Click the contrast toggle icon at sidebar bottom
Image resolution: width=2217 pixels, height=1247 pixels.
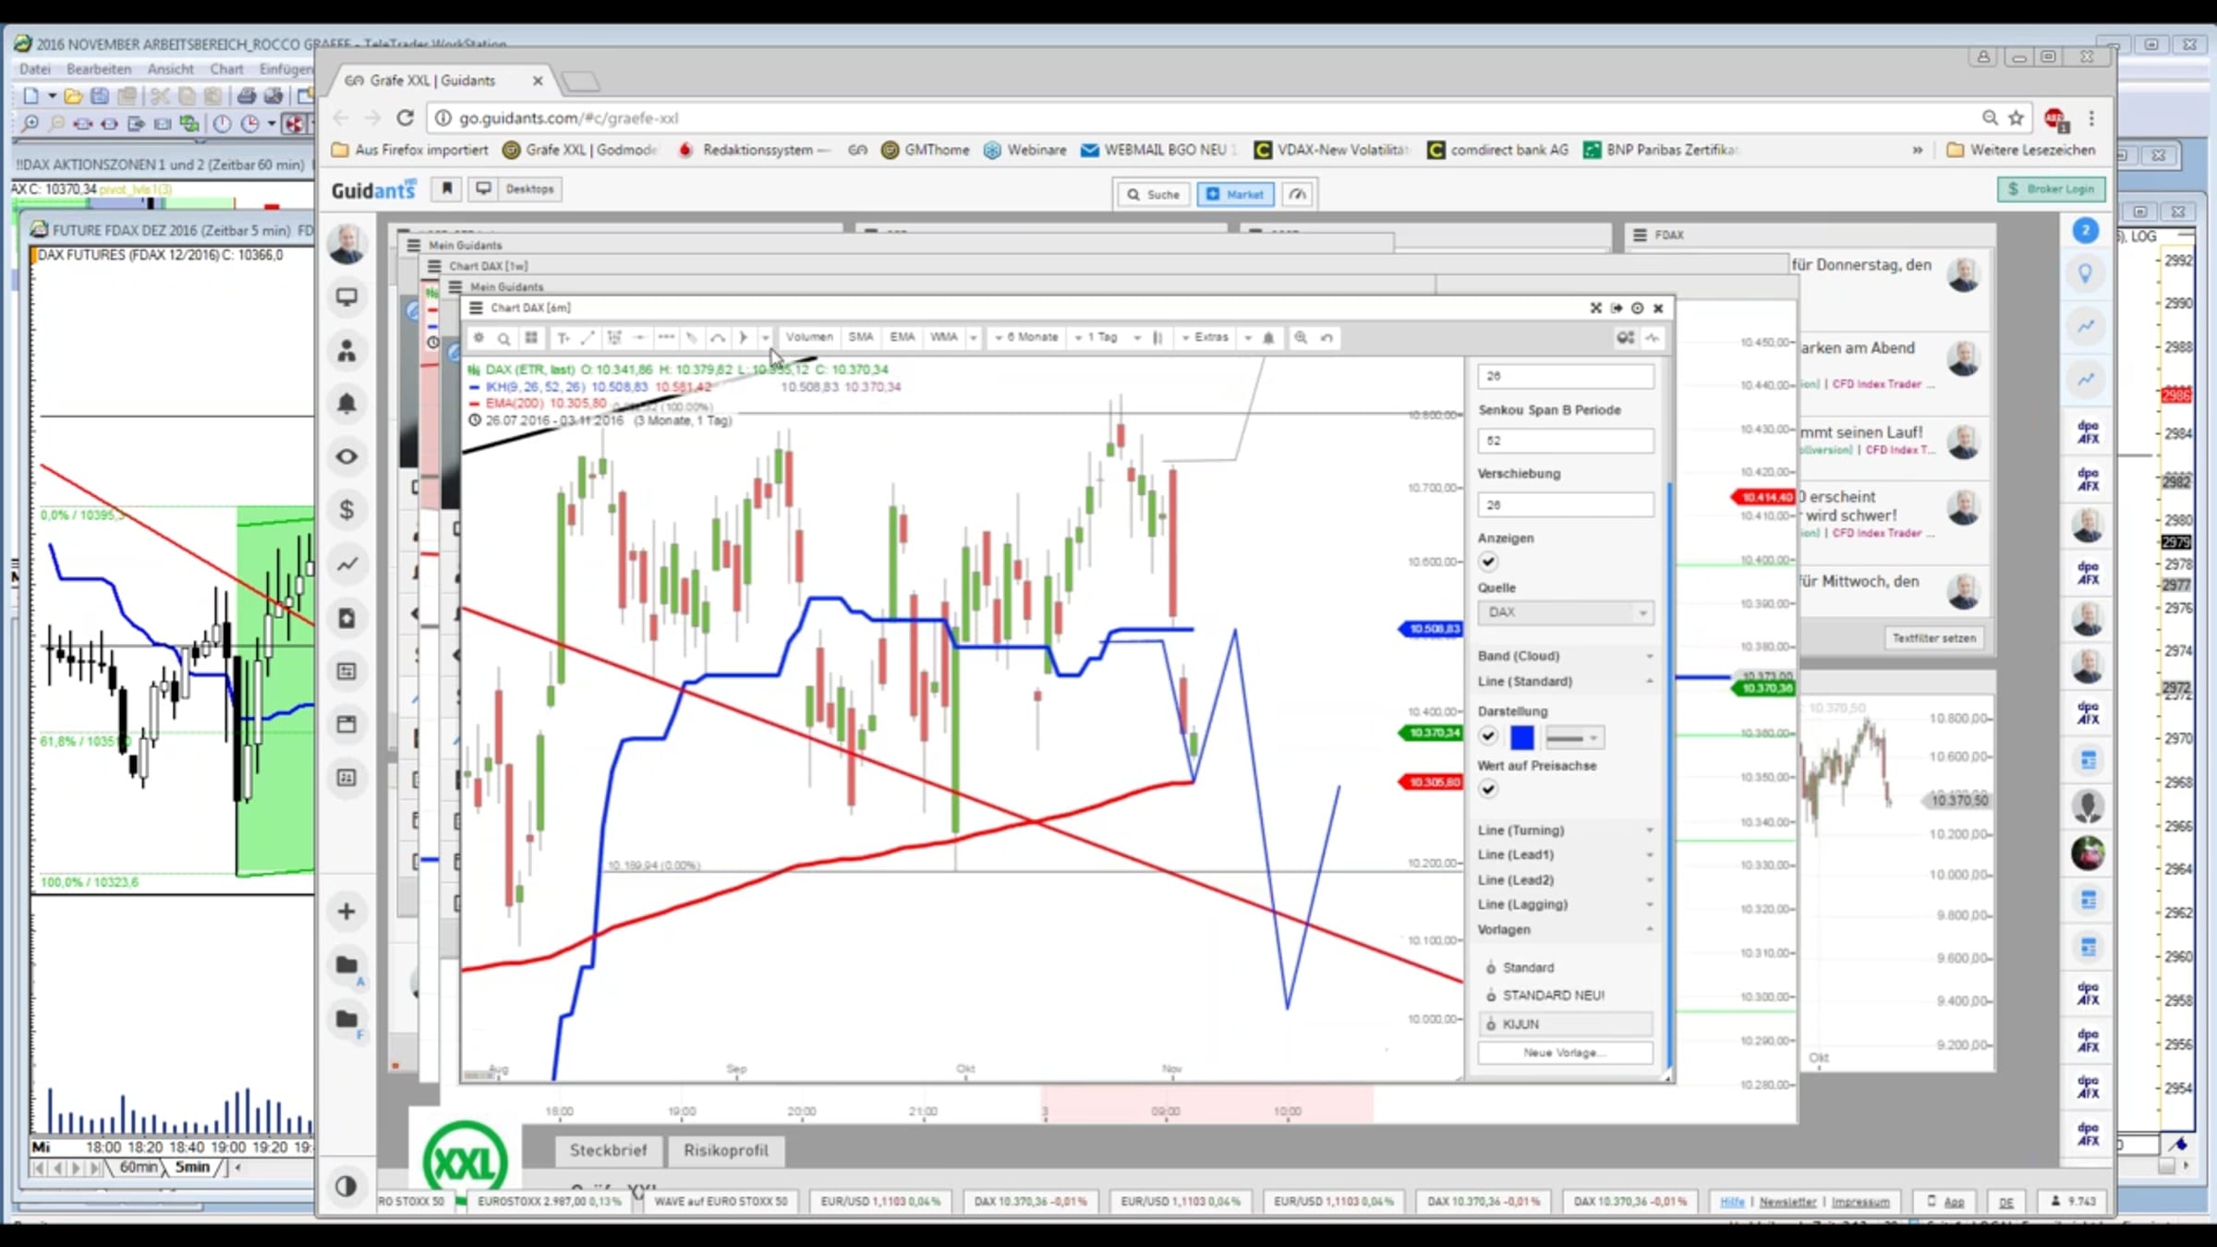[x=346, y=1186]
